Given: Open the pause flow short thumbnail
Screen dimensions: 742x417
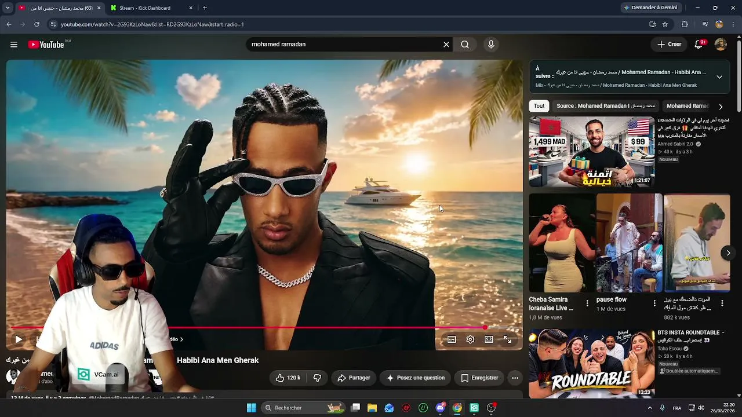Looking at the screenshot, I should tap(629, 243).
